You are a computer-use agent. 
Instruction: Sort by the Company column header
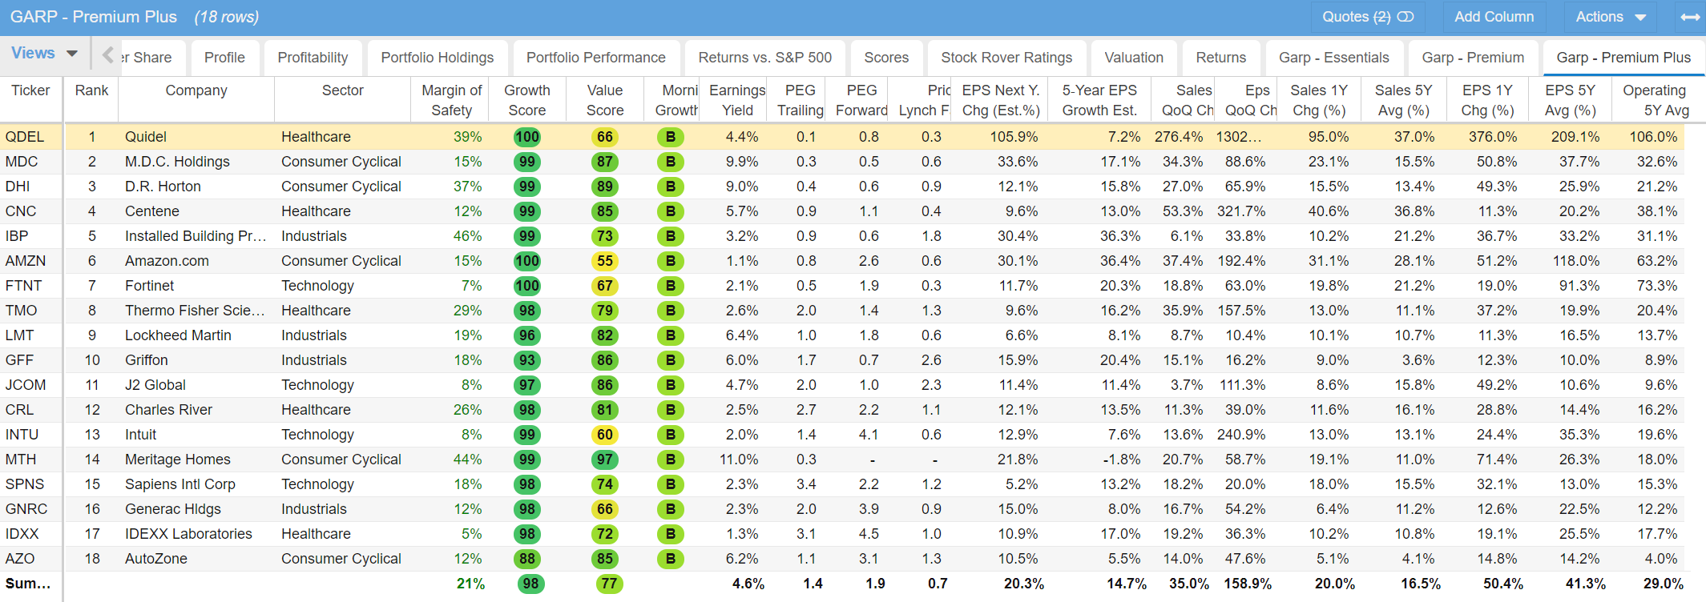[x=196, y=100]
